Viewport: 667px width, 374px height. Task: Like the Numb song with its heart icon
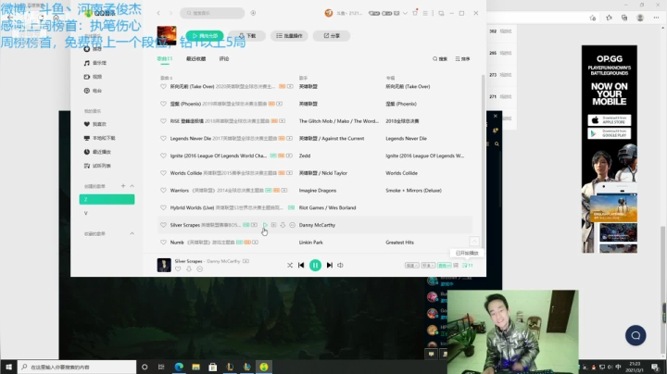[163, 243]
